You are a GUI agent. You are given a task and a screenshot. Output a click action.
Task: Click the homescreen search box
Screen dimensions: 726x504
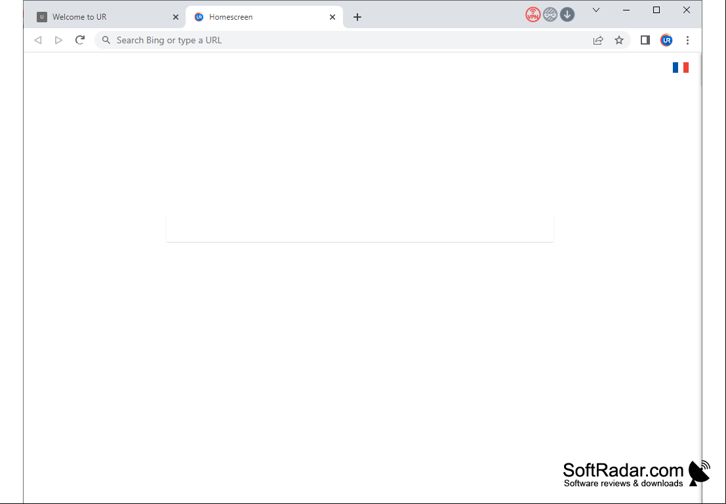(x=360, y=229)
